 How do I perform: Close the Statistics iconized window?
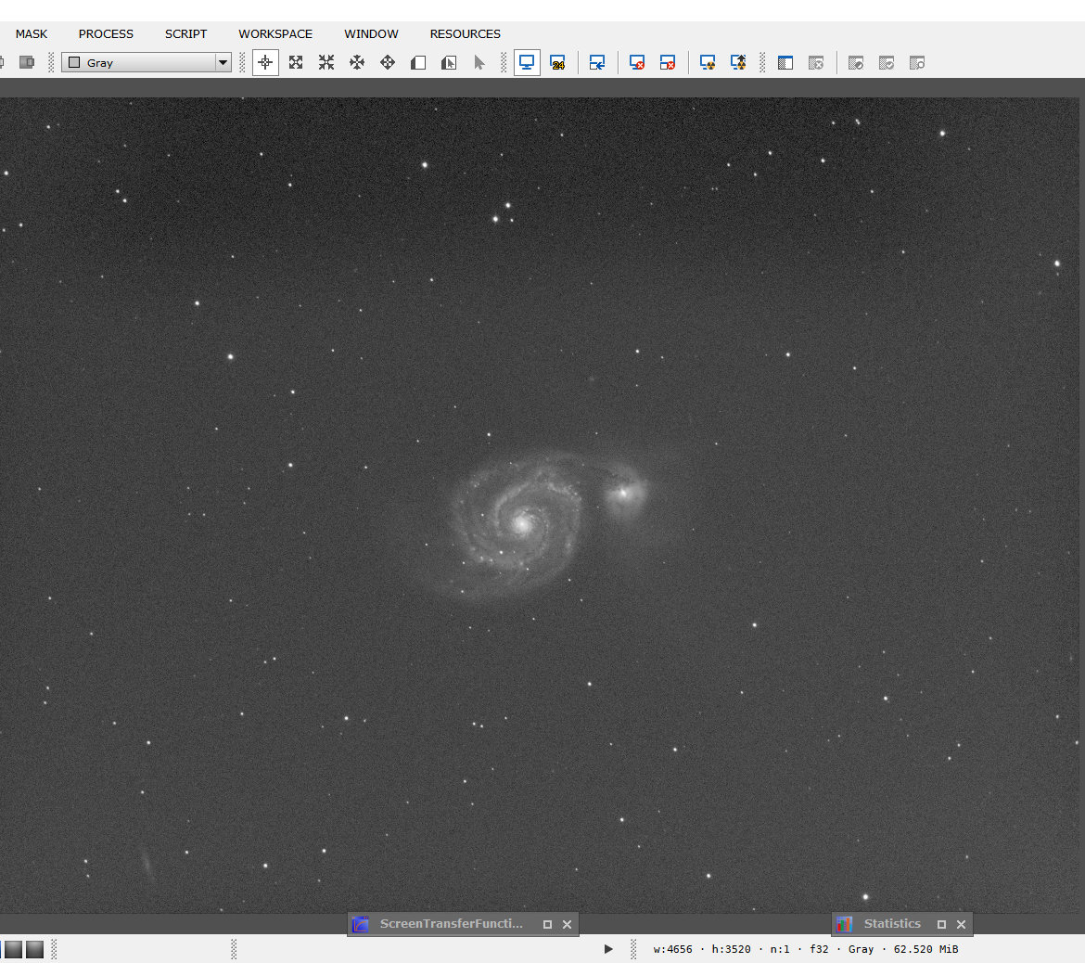click(x=961, y=924)
